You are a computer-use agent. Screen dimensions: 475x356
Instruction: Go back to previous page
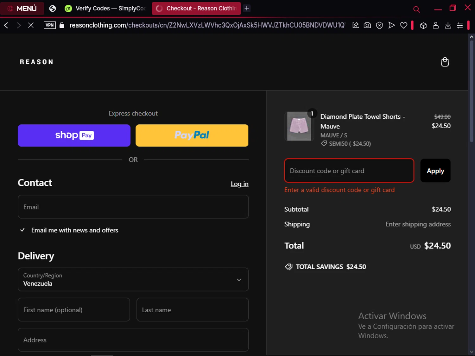tap(6, 25)
